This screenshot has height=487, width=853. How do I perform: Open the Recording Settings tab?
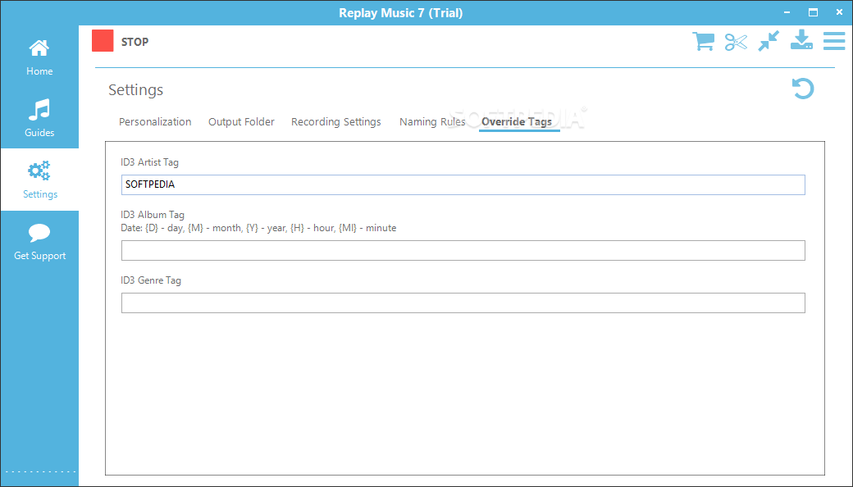[336, 121]
